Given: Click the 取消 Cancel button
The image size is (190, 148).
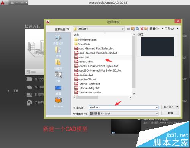Looking at the screenshot, I should (170, 113).
